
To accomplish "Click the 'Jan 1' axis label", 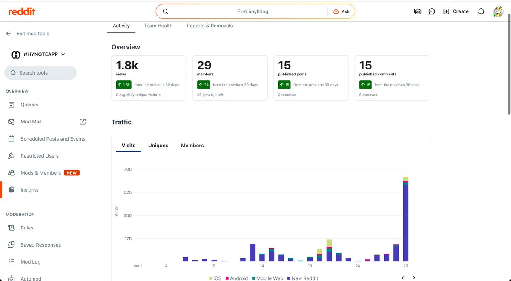I will pyautogui.click(x=138, y=266).
